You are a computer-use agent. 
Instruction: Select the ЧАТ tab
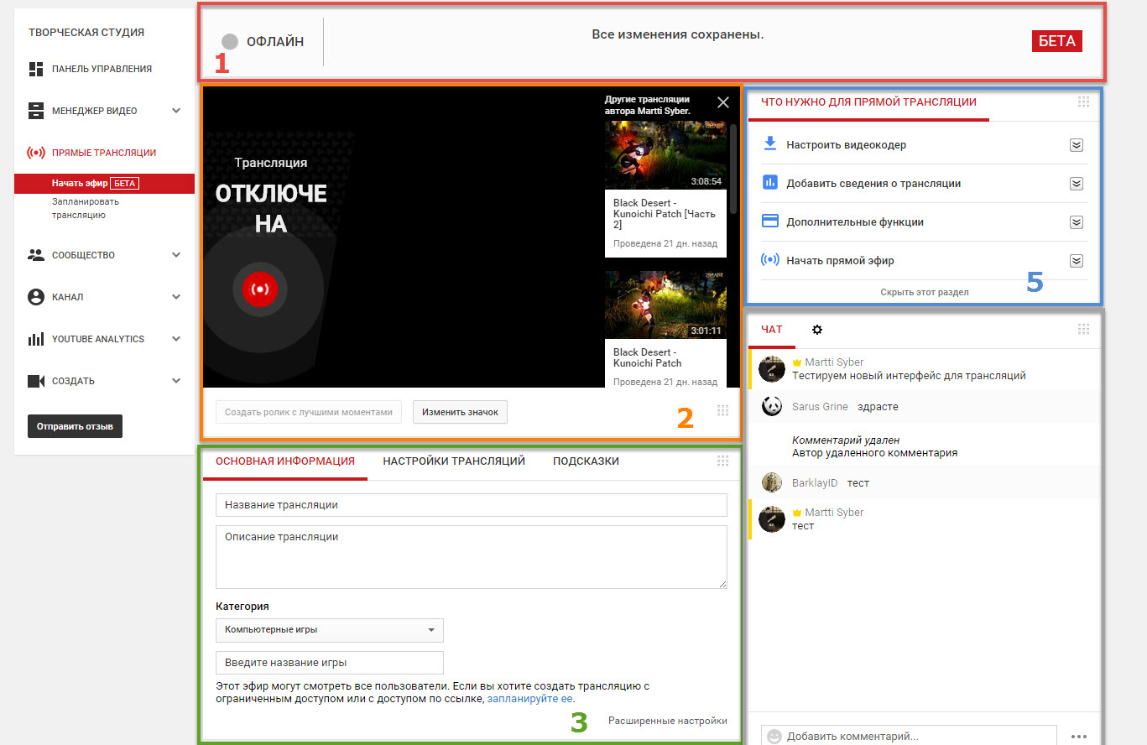[x=771, y=330]
